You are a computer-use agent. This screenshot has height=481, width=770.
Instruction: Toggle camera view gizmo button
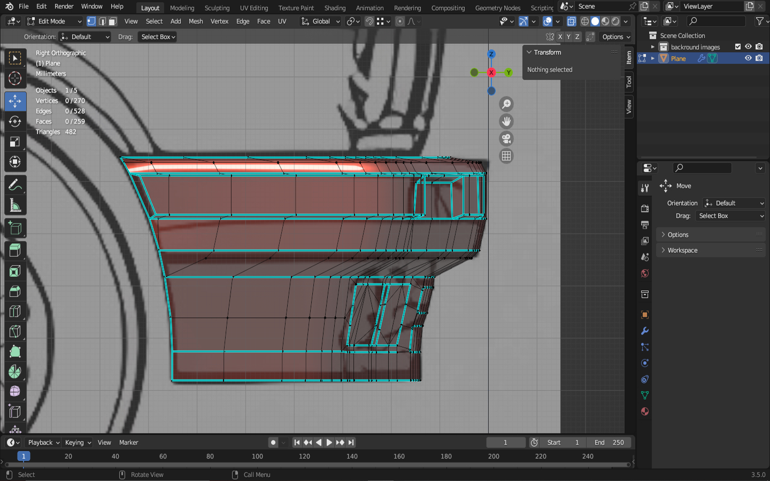tap(506, 139)
